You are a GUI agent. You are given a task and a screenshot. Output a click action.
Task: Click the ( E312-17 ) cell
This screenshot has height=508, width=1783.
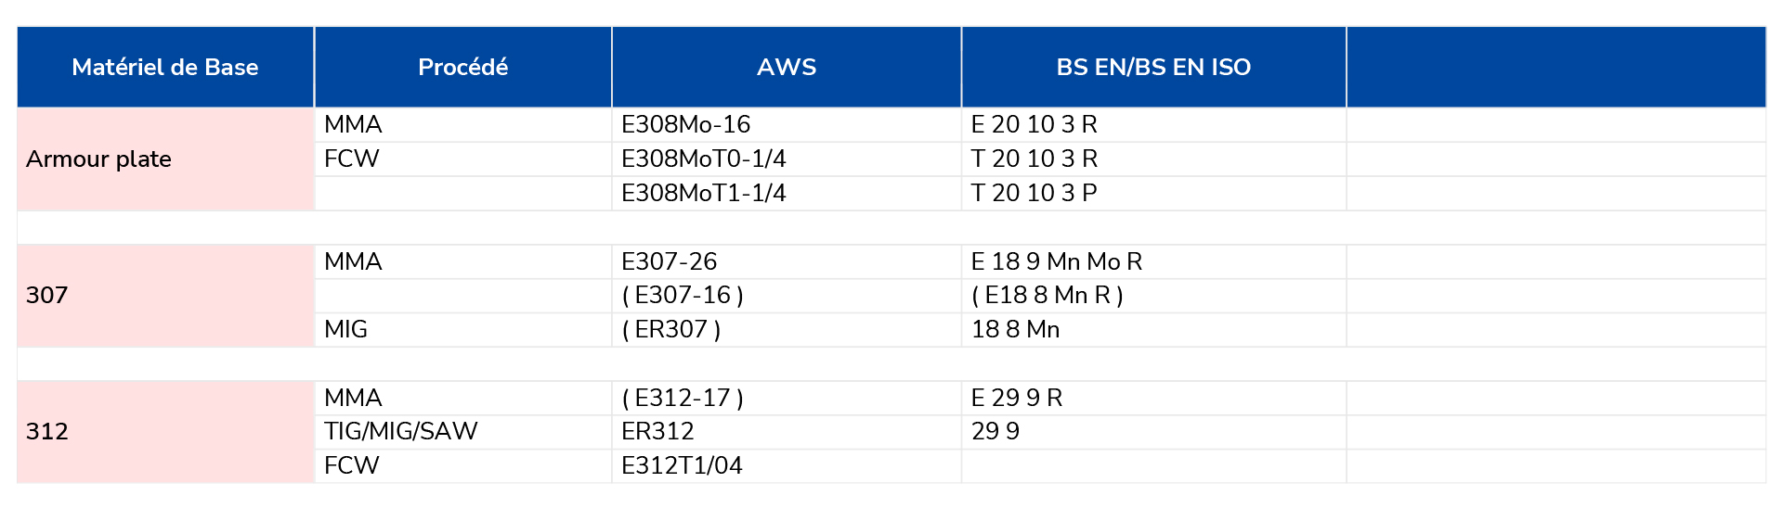click(787, 398)
